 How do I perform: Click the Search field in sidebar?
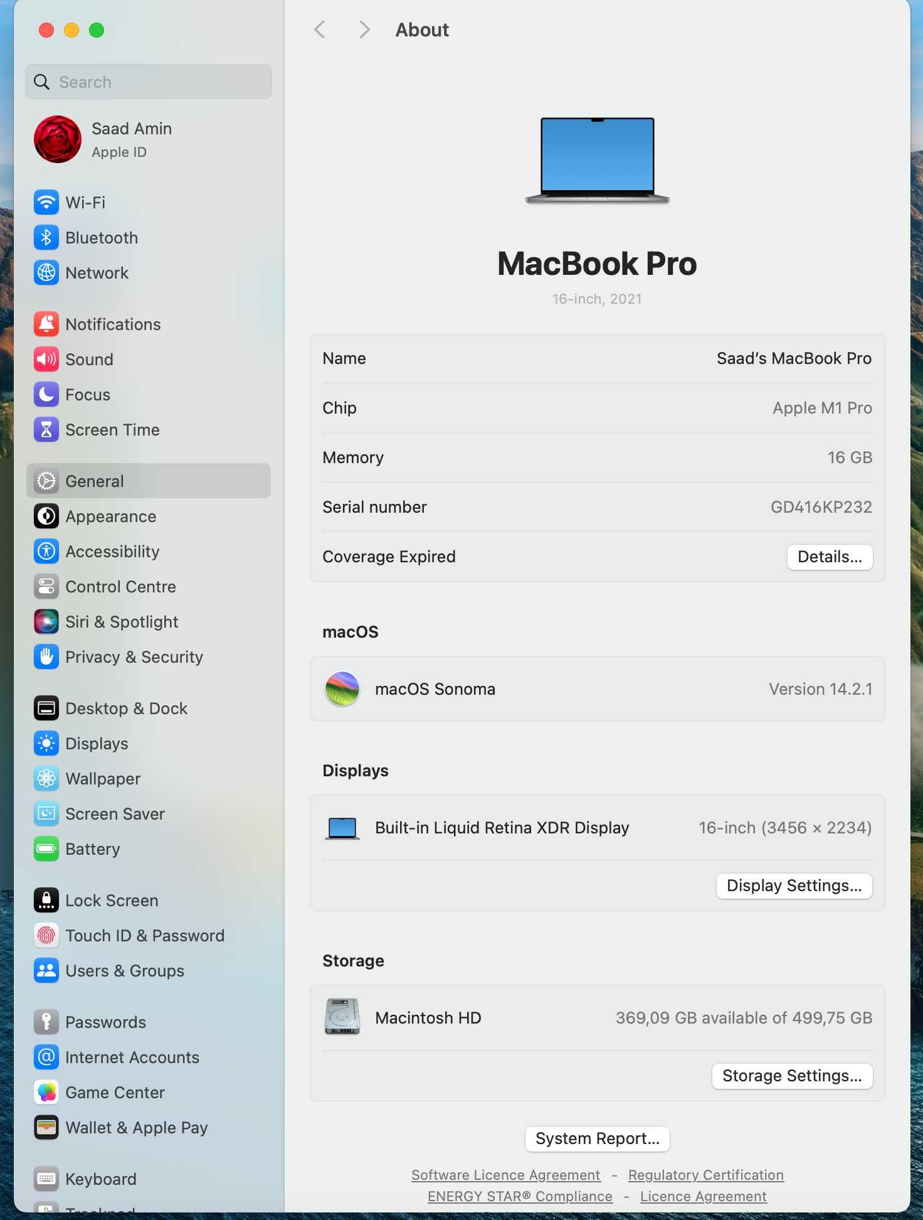[x=149, y=82]
